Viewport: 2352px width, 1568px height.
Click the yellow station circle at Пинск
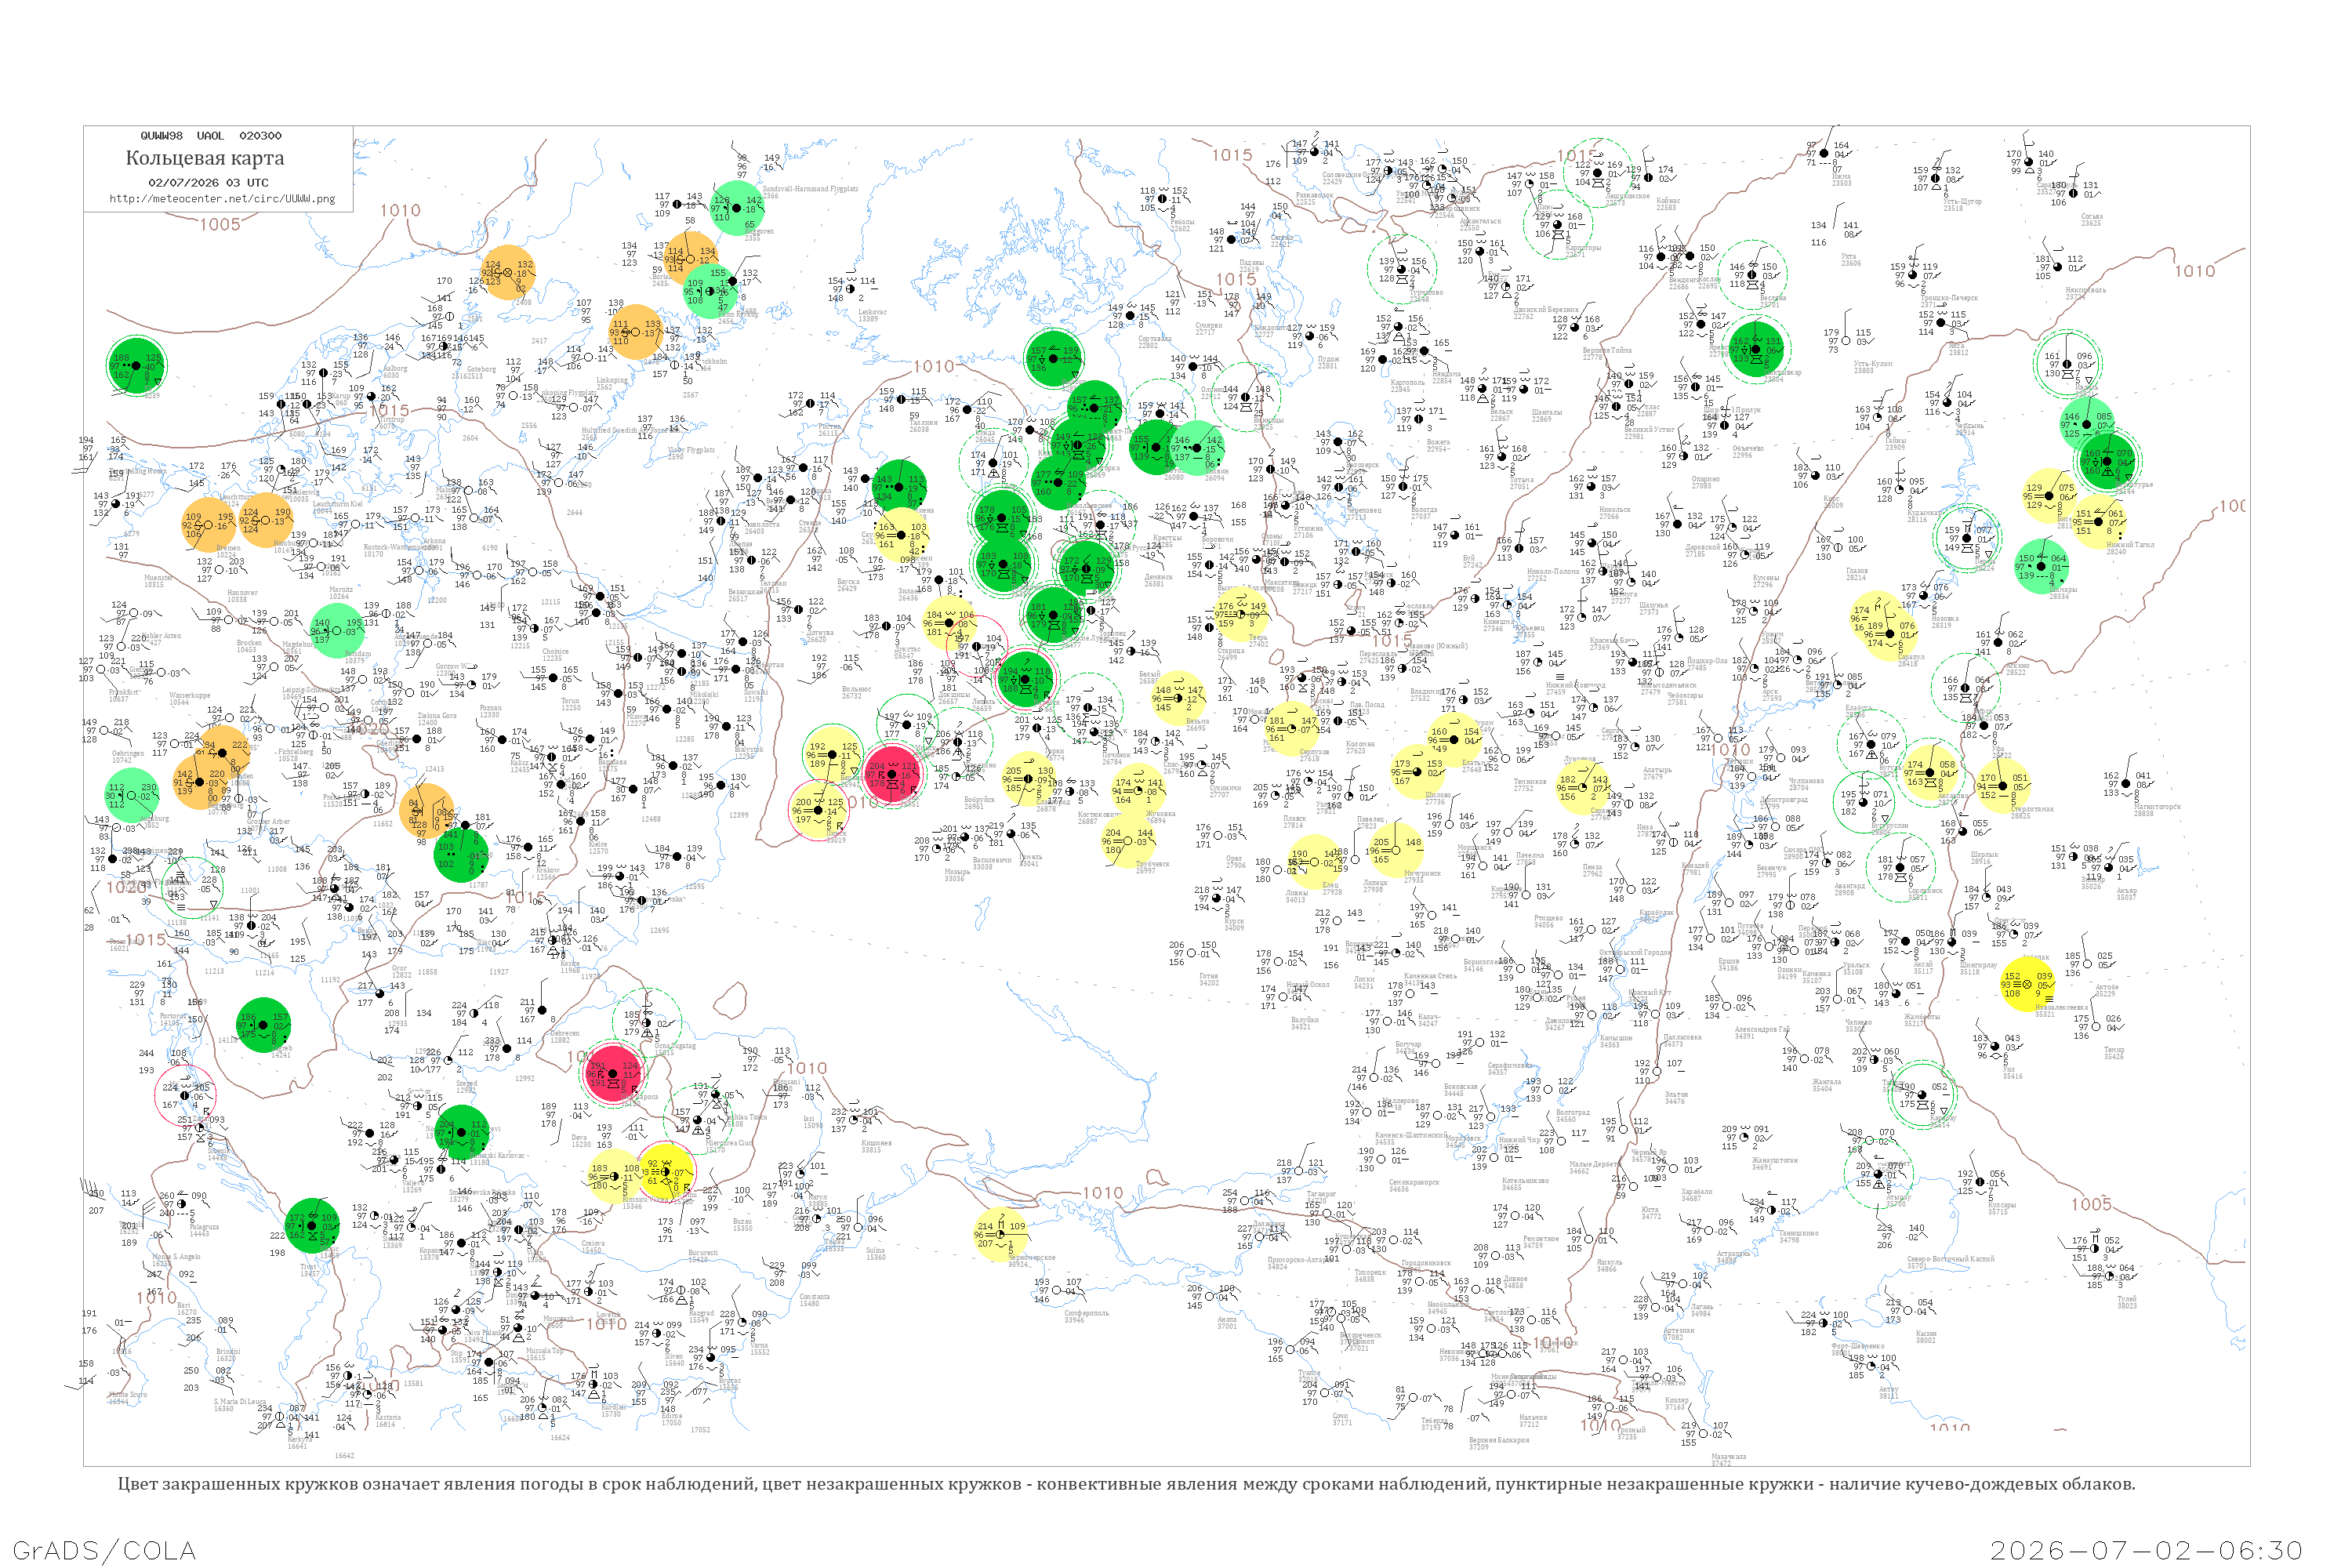click(818, 809)
